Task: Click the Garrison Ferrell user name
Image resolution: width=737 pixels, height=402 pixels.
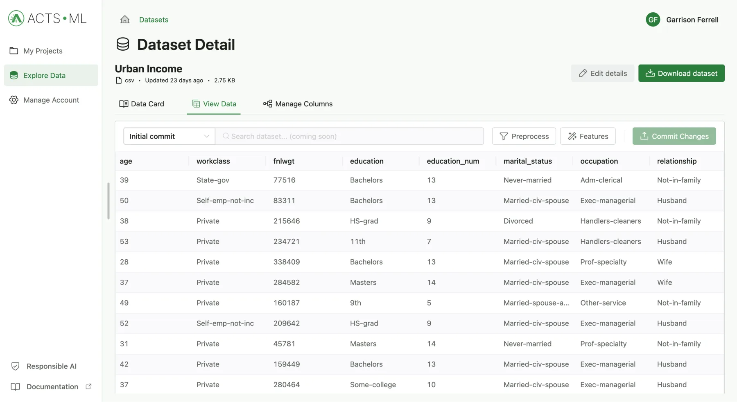Action: 692,20
